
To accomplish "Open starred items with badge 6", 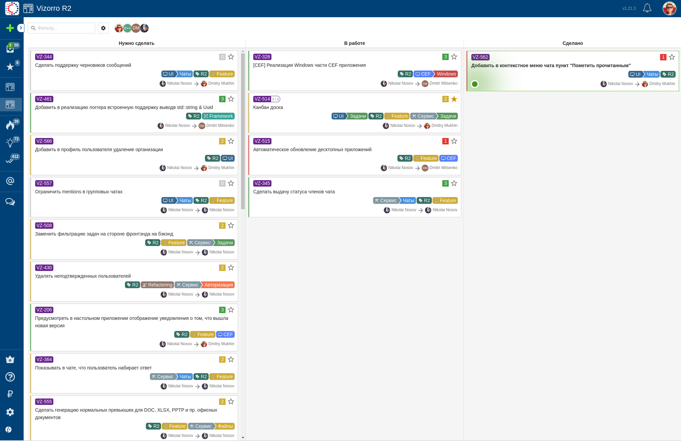I will point(10,67).
